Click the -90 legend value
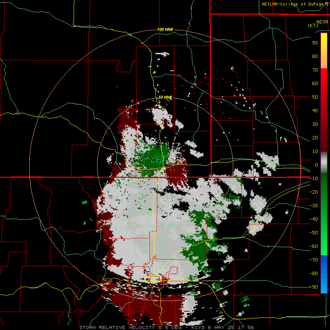Image resolution: width=330 pixels, height=330 pixels. 313,287
